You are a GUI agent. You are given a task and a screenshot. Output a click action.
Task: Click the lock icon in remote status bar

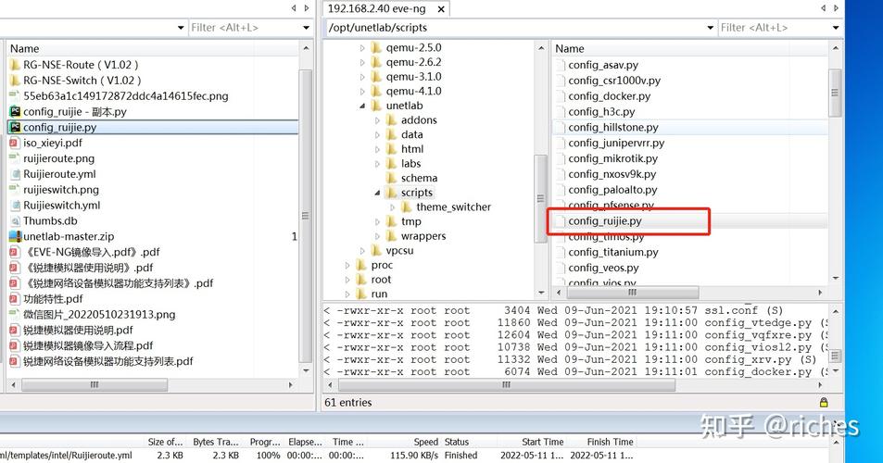point(824,402)
